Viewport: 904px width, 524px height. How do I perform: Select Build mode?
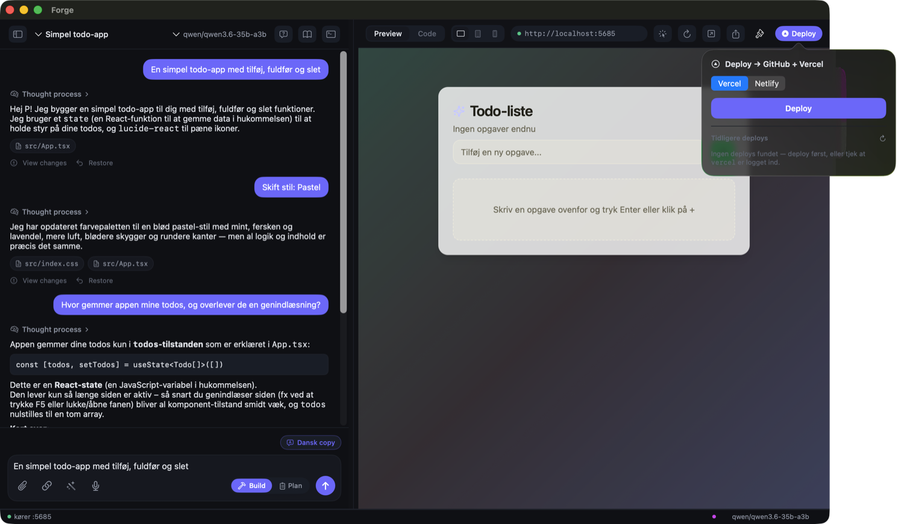(251, 485)
